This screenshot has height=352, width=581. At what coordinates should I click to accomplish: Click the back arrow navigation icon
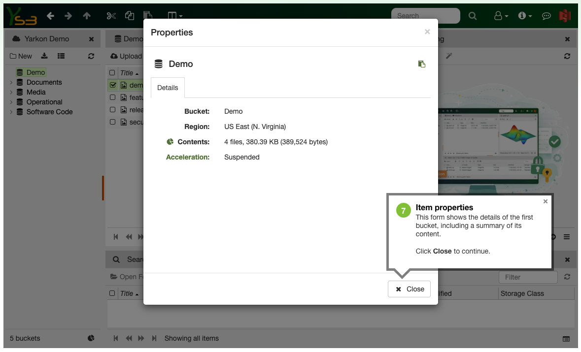pos(50,16)
